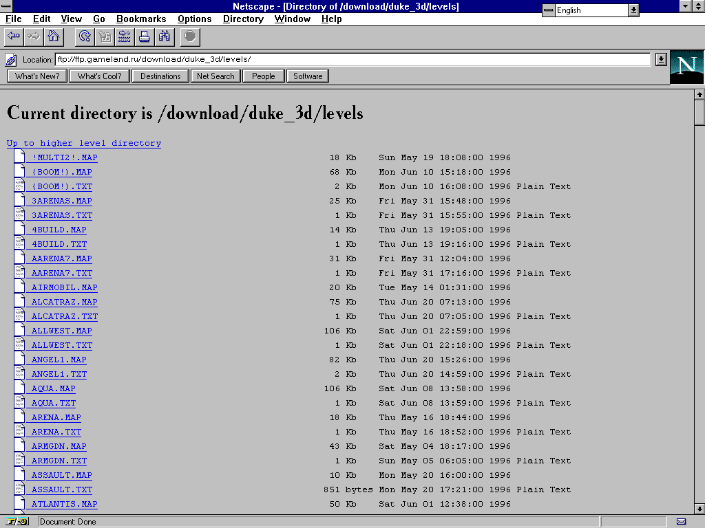Click the Netscape N logo
Image resolution: width=705 pixels, height=528 pixels.
pos(686,67)
